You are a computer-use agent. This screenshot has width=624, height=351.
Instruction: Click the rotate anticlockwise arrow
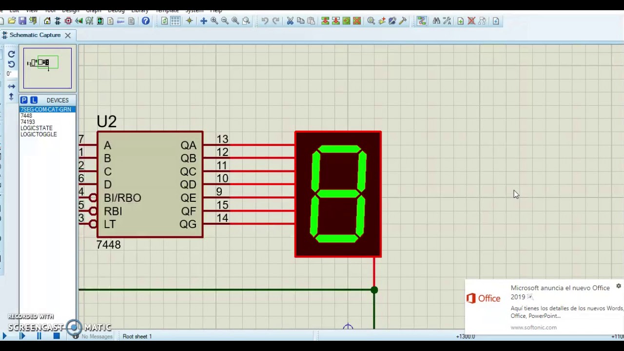[12, 64]
